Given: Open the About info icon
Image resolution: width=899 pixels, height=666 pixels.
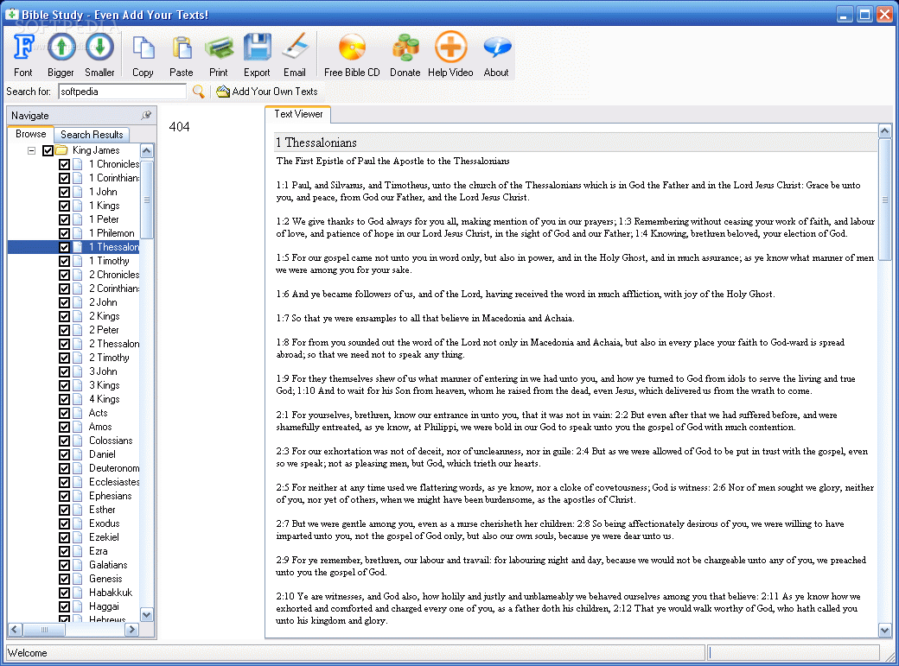Looking at the screenshot, I should coord(496,48).
